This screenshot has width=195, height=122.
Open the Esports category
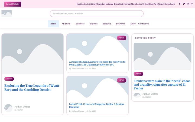(94, 24)
